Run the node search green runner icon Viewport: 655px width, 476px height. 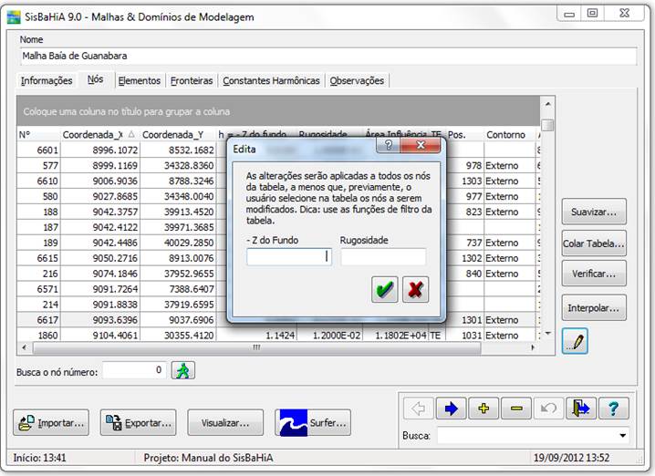183,370
